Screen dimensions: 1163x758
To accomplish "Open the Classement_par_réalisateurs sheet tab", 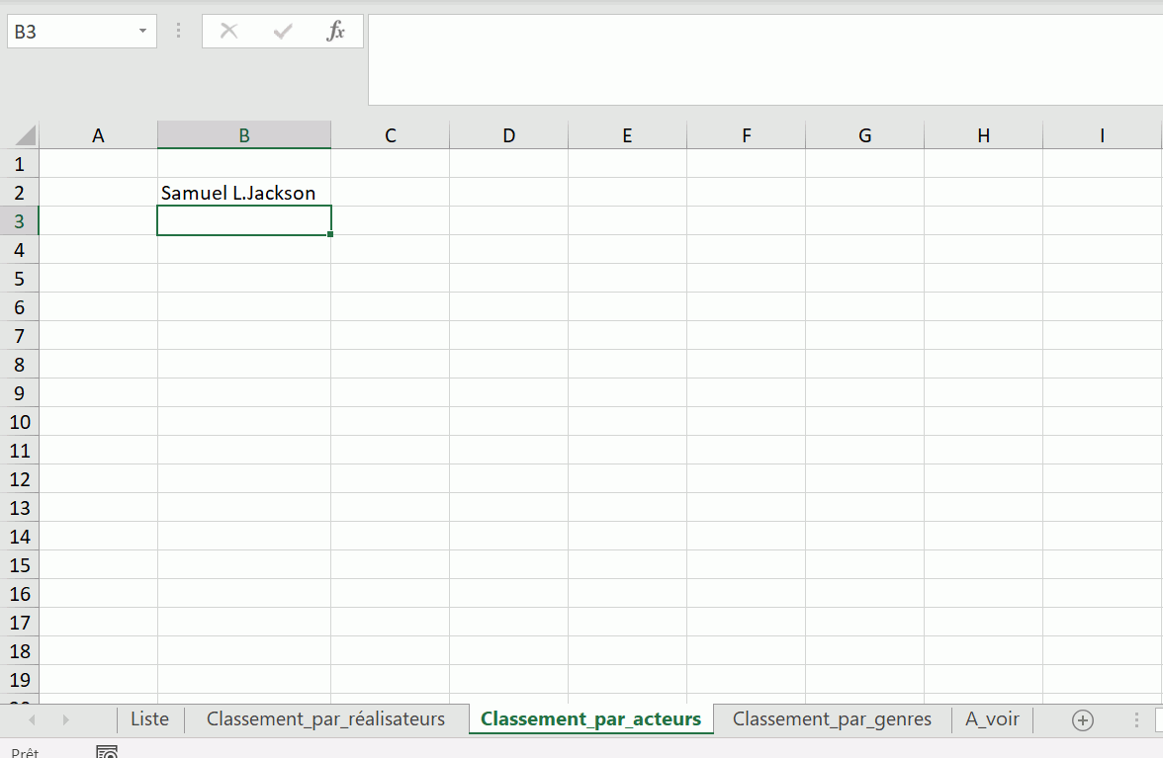I will tap(325, 719).
